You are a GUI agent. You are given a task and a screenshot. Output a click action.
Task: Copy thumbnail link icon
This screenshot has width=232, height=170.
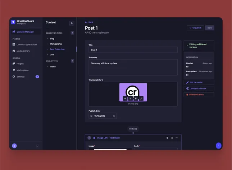point(130,98)
